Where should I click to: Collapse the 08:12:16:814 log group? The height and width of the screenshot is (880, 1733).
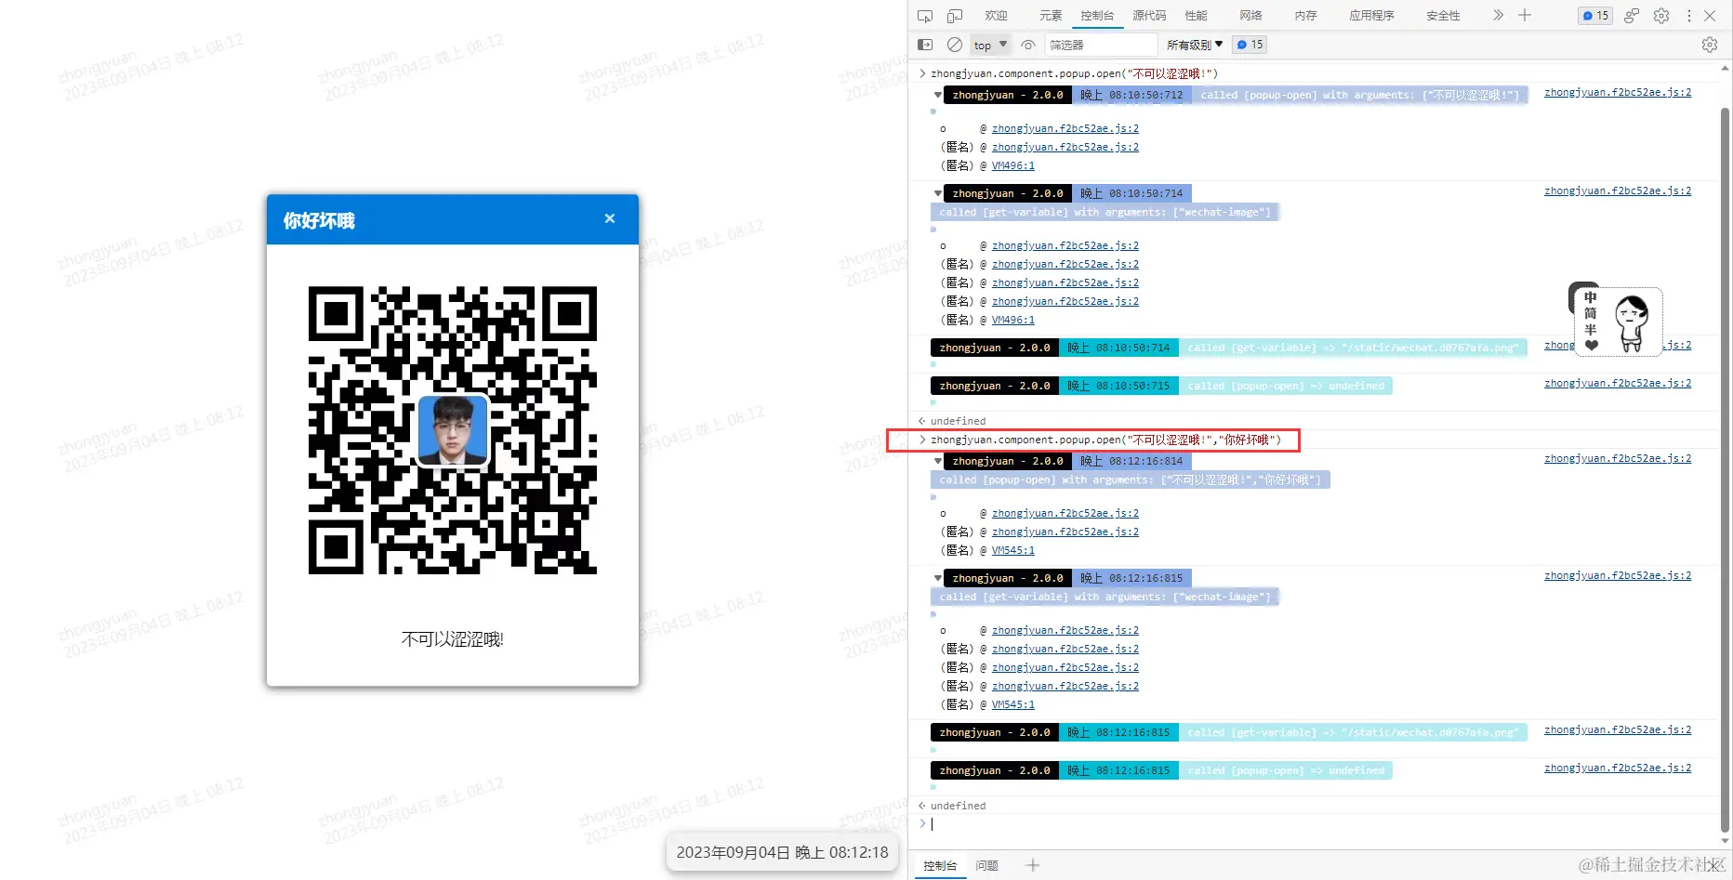tap(937, 461)
